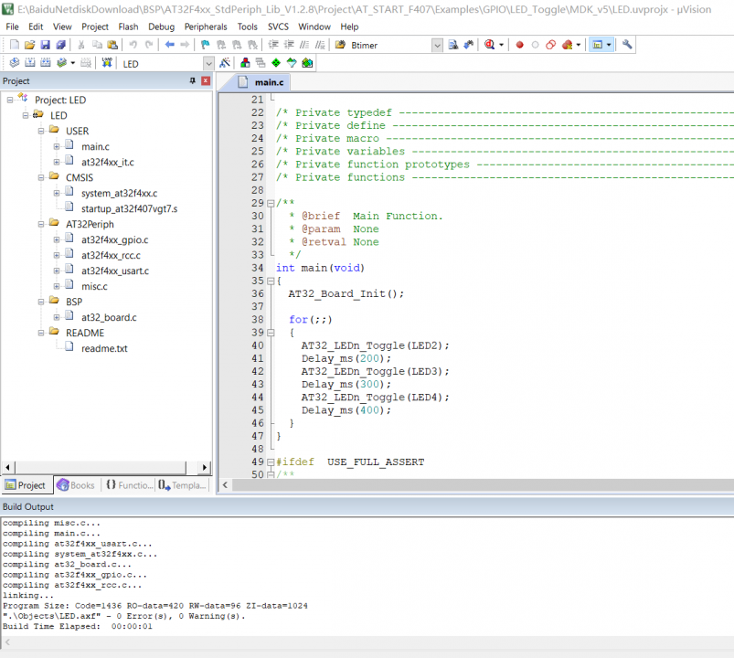Create a new file with the New icon

pos(15,45)
